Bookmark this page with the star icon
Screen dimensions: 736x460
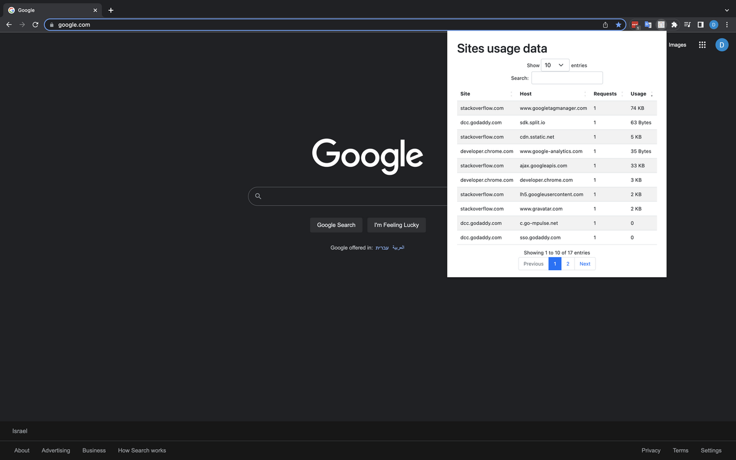click(618, 25)
